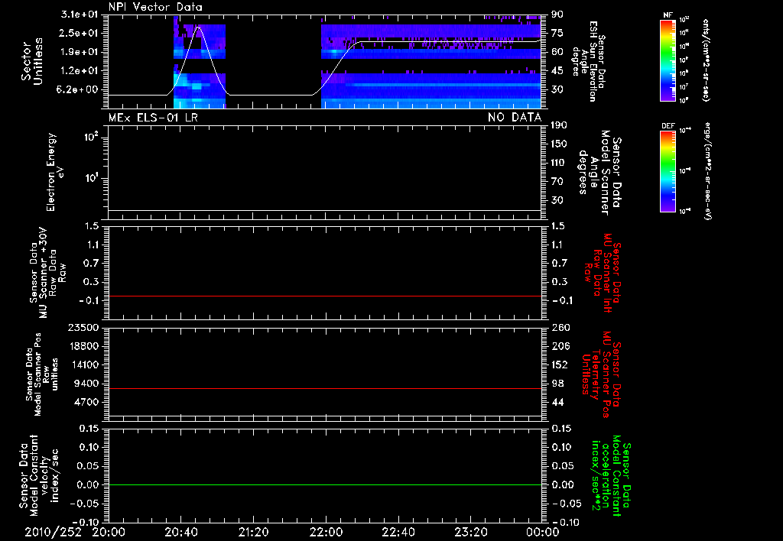The width and height of the screenshot is (783, 541).
Task: Select the 'MEx ELS-01 LR' panel title
Action: (153, 117)
